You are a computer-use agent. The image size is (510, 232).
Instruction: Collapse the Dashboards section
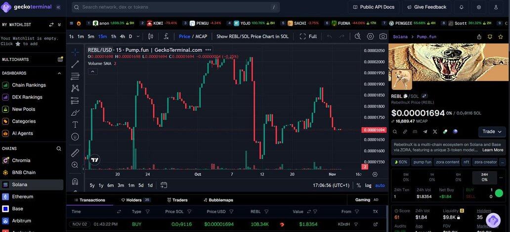(x=60, y=73)
